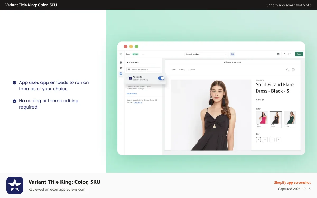The height and width of the screenshot is (198, 317).
Task: Activate the inspector selection tool icon
Action: coord(232,54)
